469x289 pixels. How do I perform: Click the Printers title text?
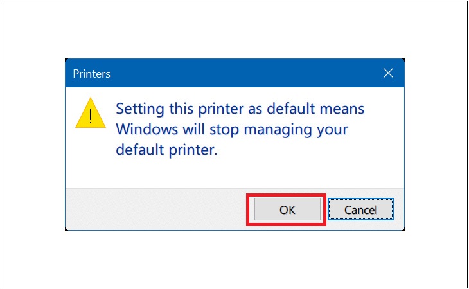click(x=91, y=74)
